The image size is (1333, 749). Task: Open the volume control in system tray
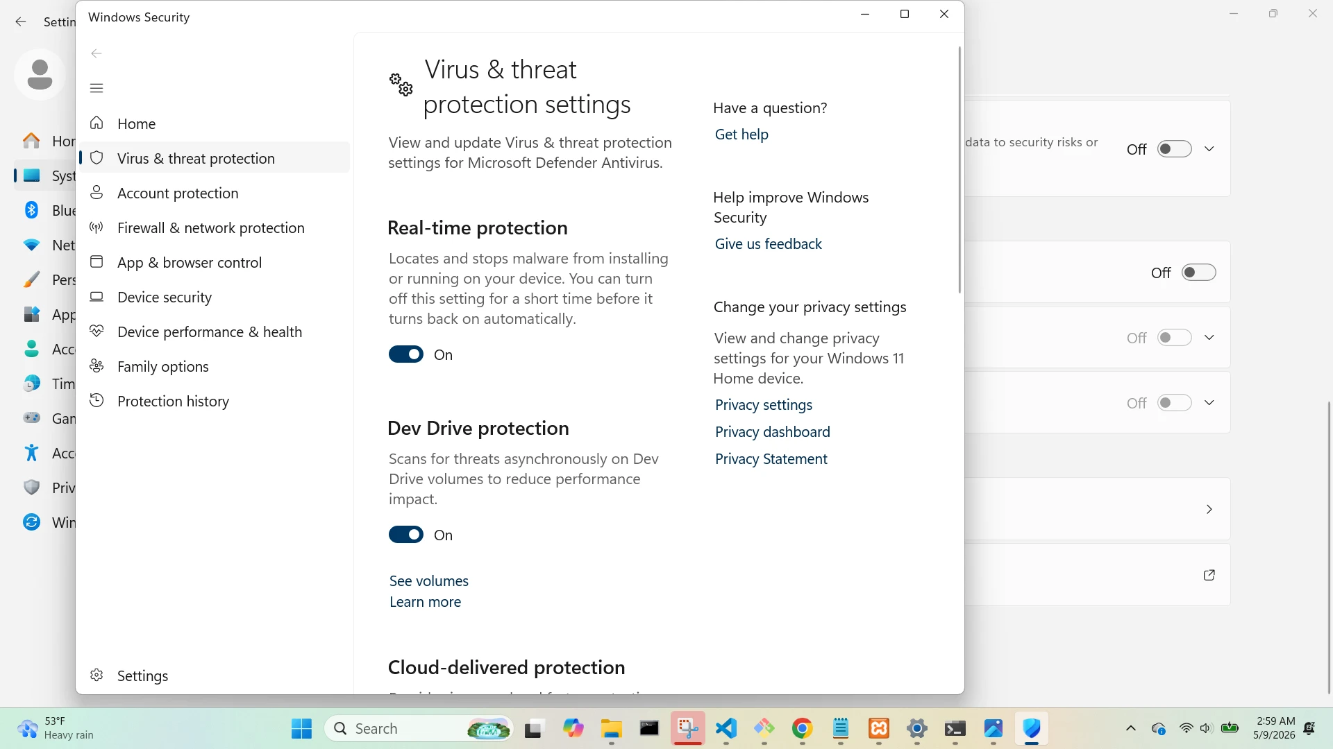[x=1207, y=729]
